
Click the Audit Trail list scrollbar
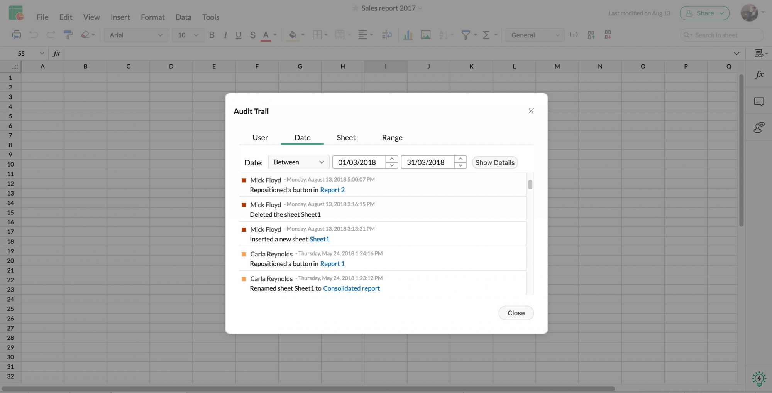[530, 185]
